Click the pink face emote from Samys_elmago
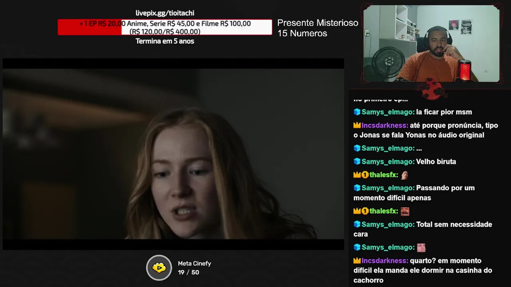511x287 pixels. point(421,248)
